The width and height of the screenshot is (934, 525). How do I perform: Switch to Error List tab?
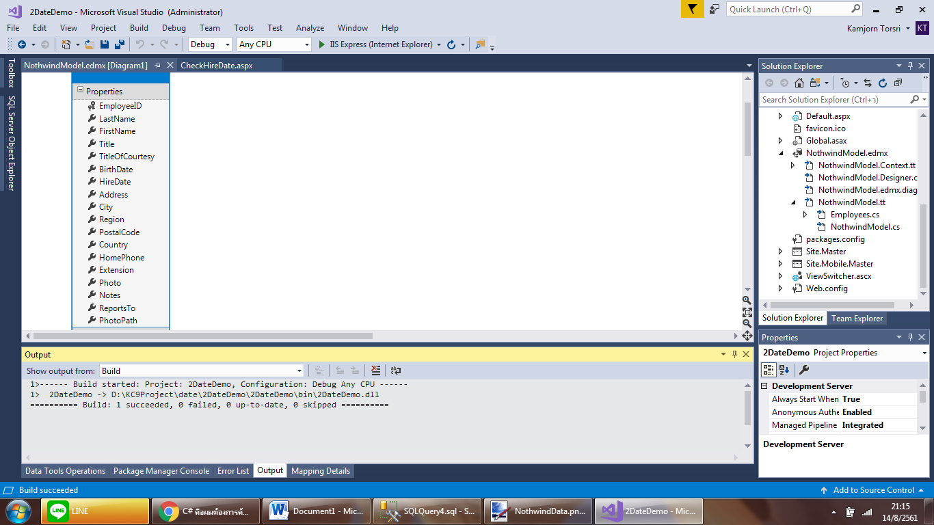tap(233, 471)
